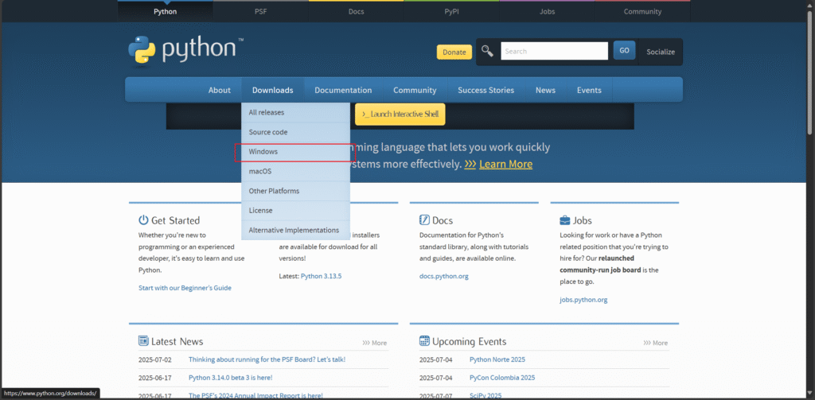This screenshot has width=815, height=400.
Task: Open Start with our Beginner's Guide link
Action: (x=185, y=288)
